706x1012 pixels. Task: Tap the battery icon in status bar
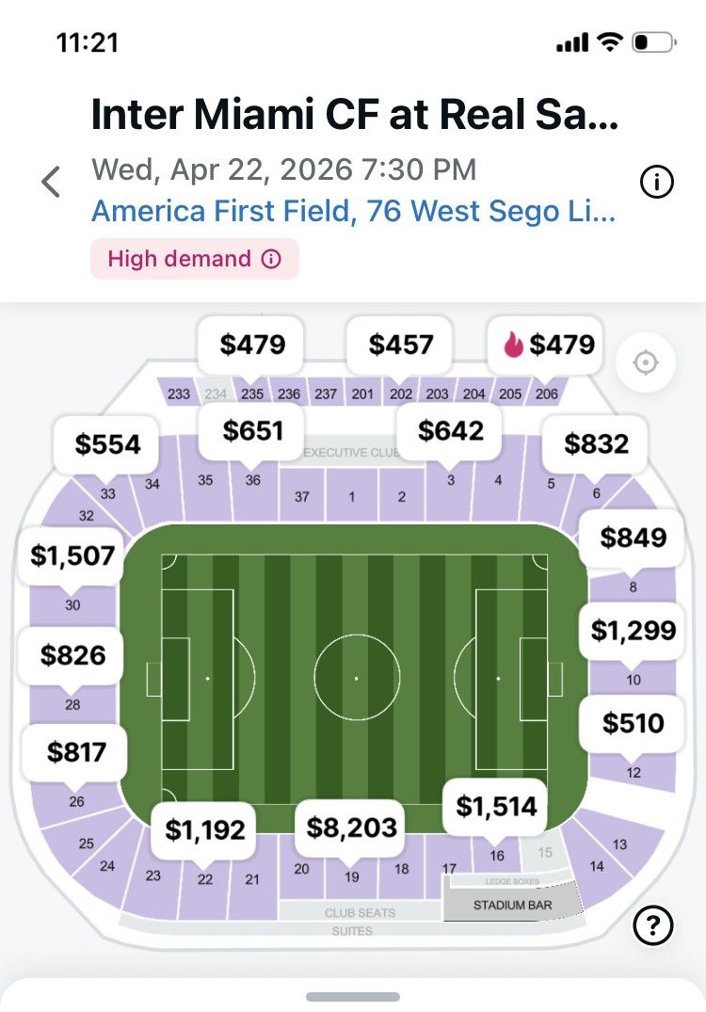click(x=654, y=42)
